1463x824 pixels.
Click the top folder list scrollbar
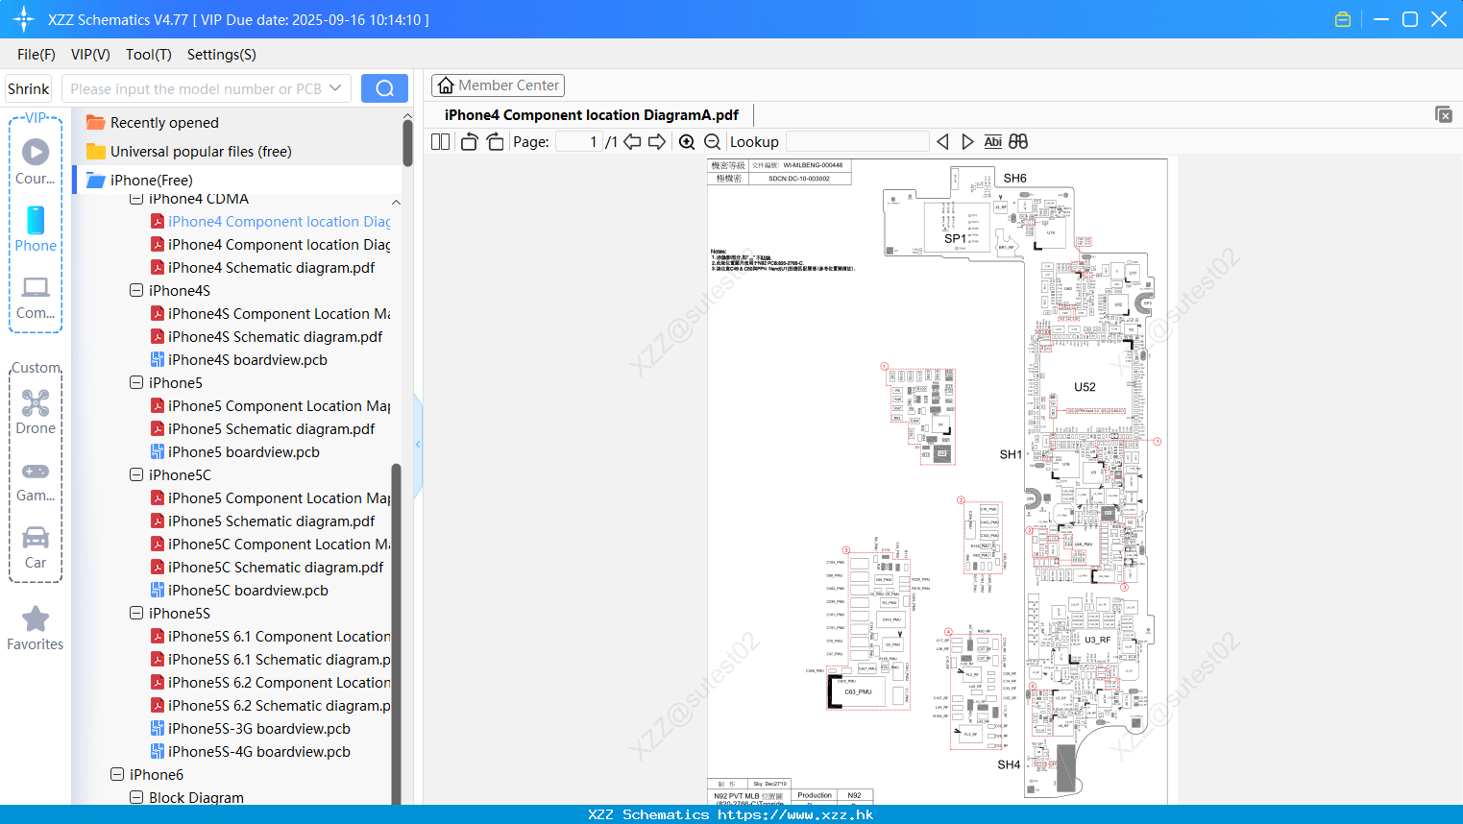[407, 144]
